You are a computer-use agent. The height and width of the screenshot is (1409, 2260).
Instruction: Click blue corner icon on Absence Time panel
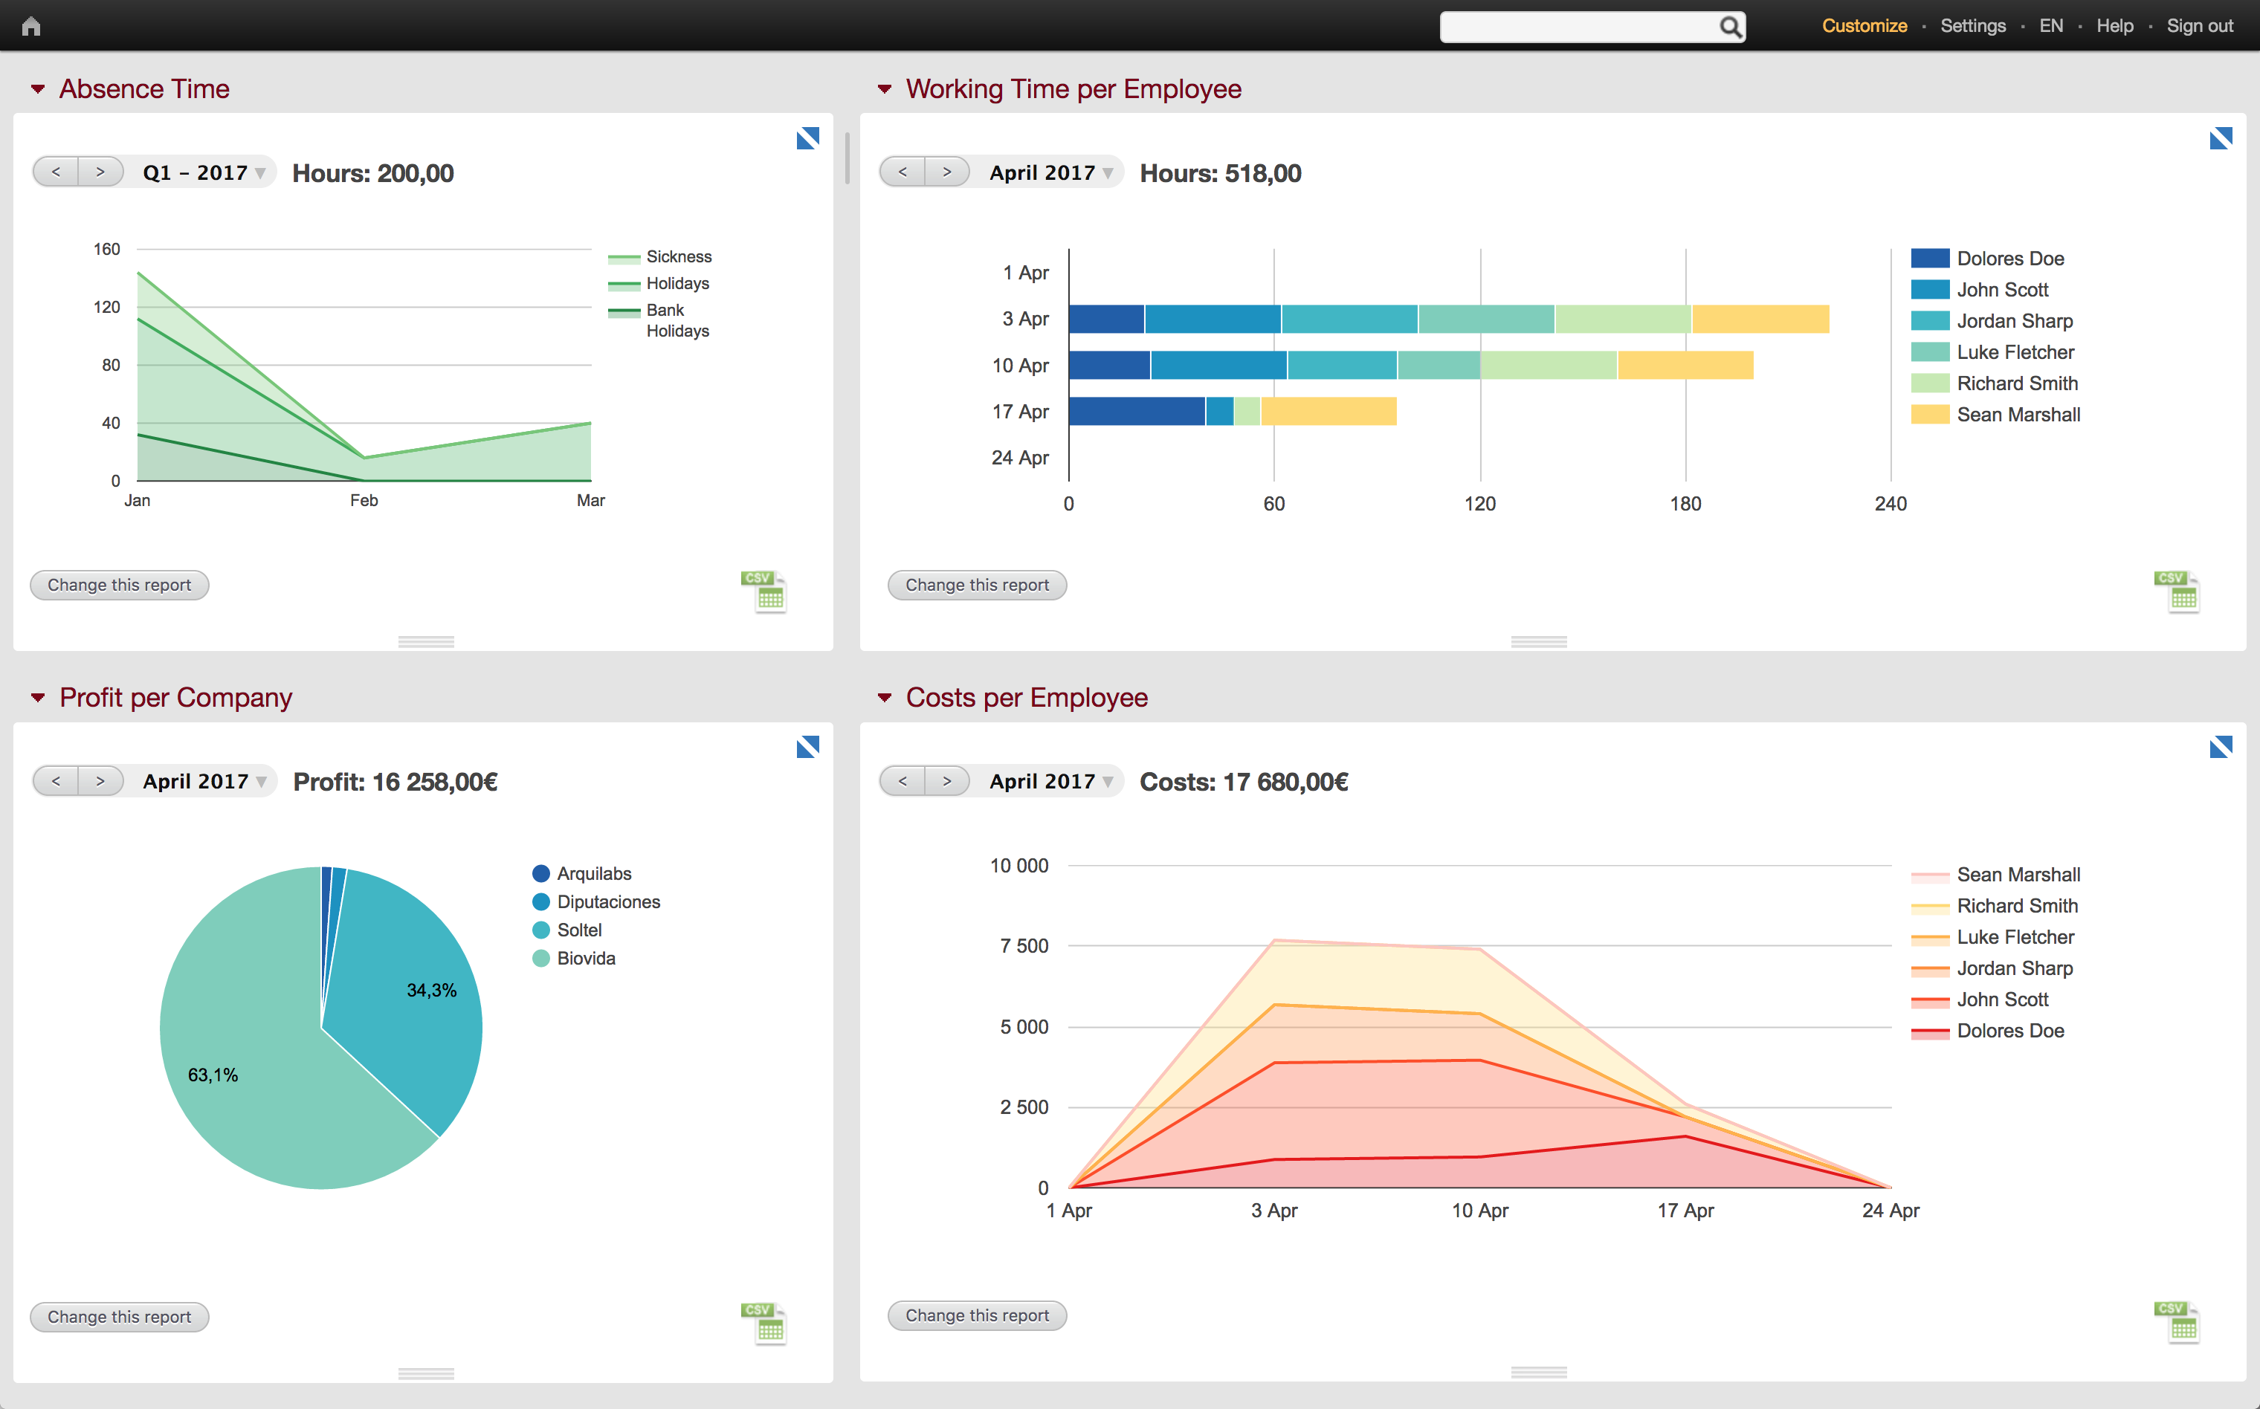click(807, 139)
